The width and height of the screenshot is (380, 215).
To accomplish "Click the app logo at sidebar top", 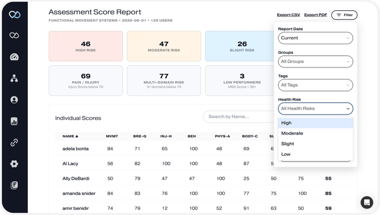I will (x=15, y=15).
